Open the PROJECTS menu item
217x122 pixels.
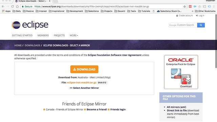coord(59,35)
